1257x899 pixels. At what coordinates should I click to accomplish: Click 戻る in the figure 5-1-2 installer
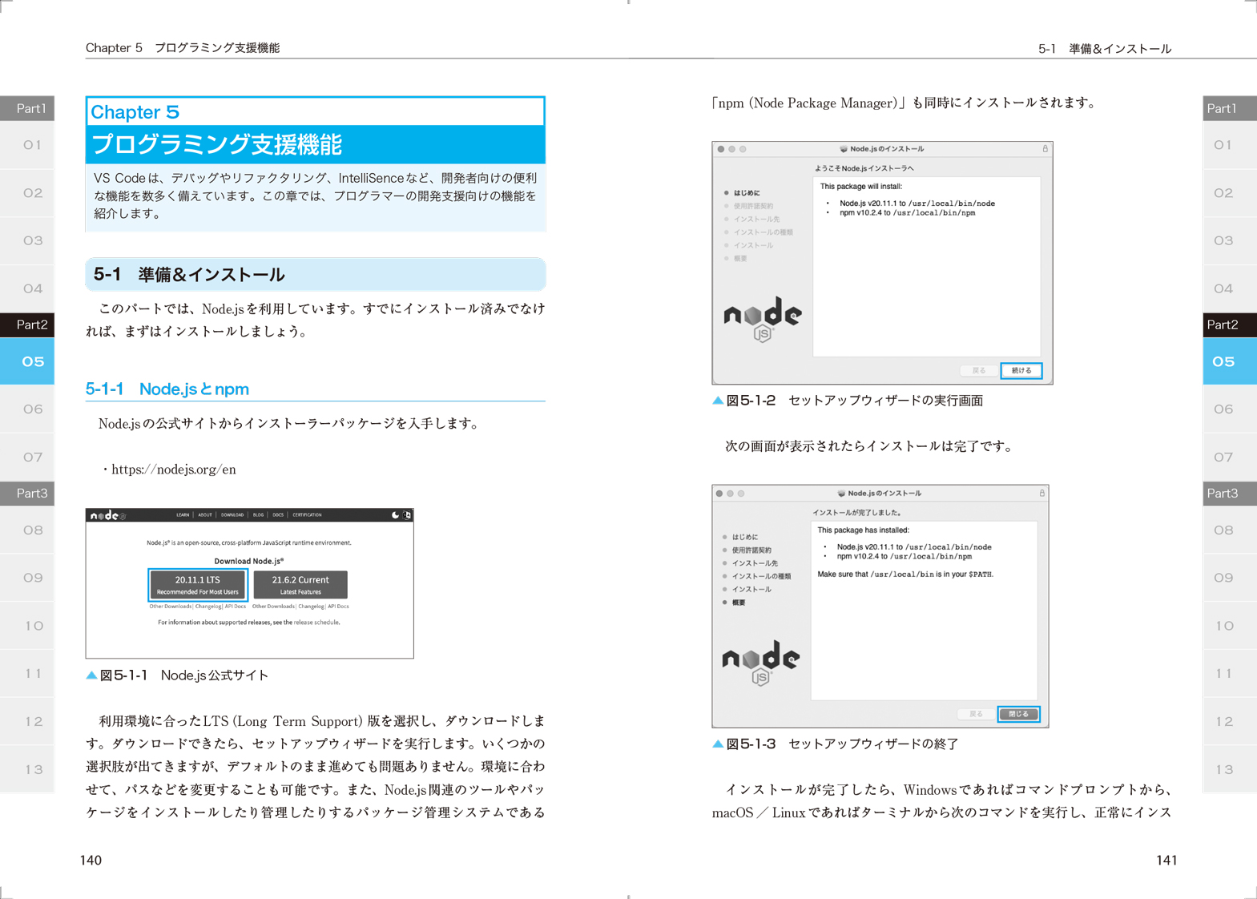(979, 370)
